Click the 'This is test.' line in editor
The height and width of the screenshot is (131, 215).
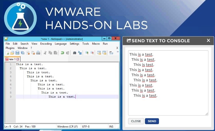(38, 72)
